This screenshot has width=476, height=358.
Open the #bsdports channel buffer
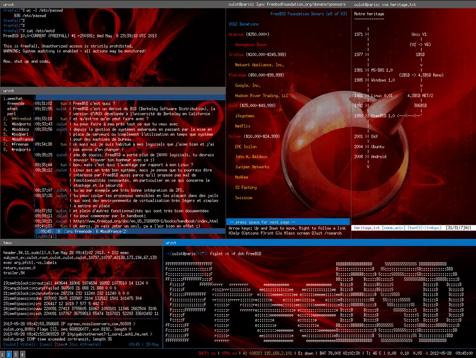[x=21, y=124]
